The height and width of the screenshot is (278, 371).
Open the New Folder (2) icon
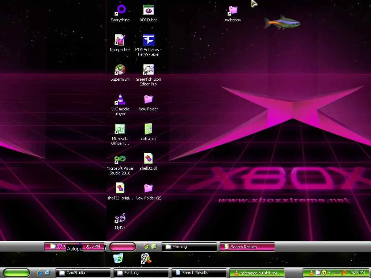(148, 191)
